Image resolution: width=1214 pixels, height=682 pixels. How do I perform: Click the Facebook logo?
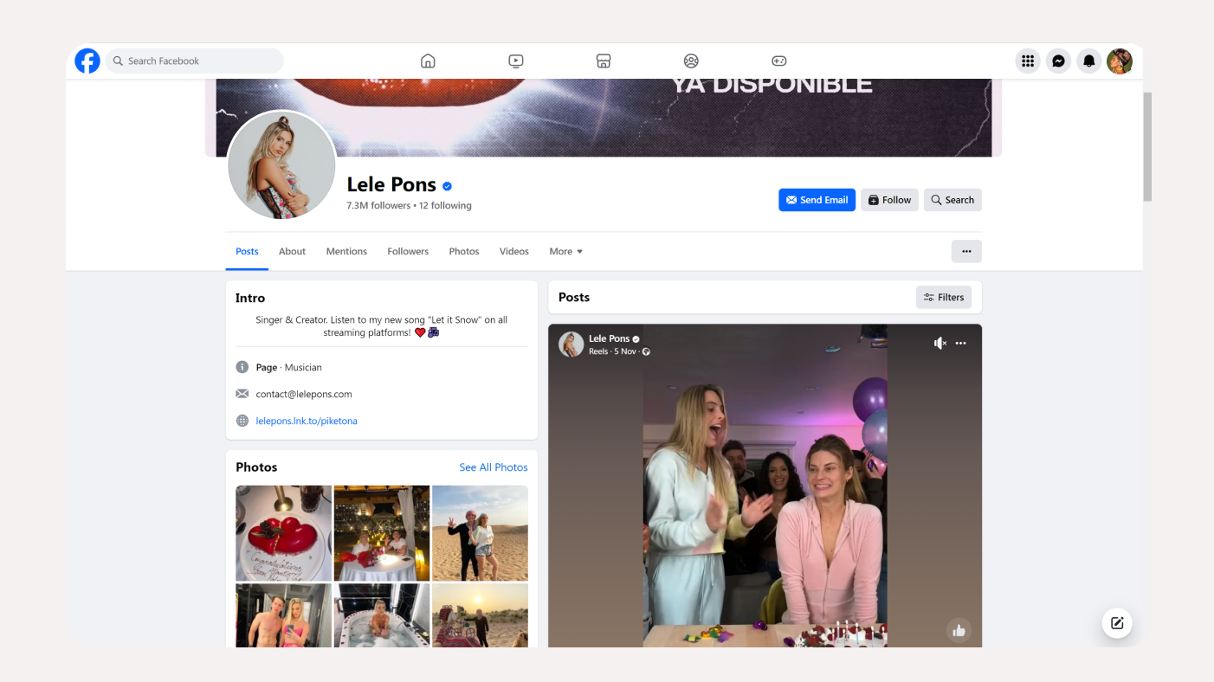87,61
